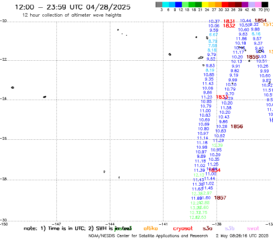Pick the pink legend swatch
Screen dimensions: 273x239
pos(258,4)
